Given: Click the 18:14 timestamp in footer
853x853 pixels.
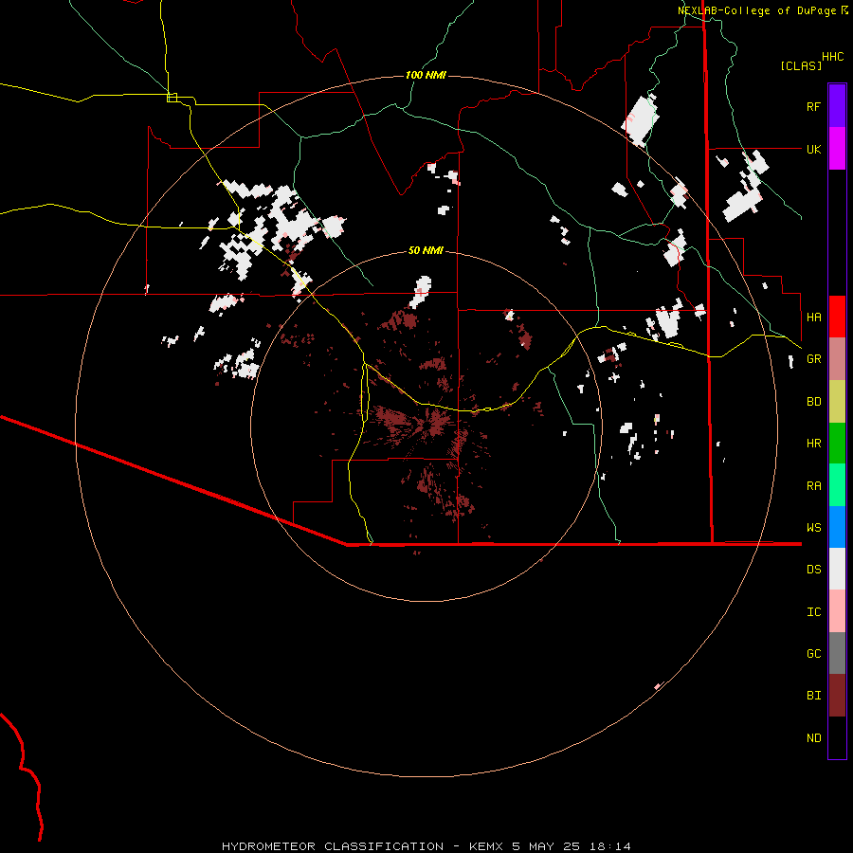Looking at the screenshot, I should pos(608,846).
